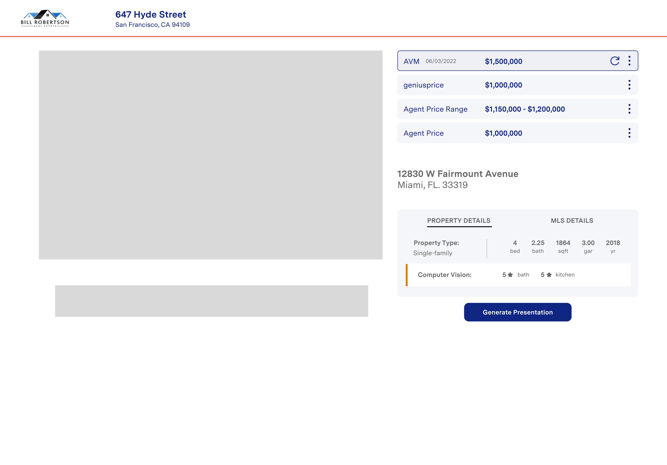Image resolution: width=667 pixels, height=465 pixels.
Task: Click the Computer Vision ratings row
Action: (x=444, y=275)
